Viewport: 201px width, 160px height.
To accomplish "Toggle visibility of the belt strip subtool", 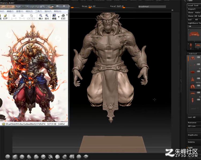I will (198, 92).
